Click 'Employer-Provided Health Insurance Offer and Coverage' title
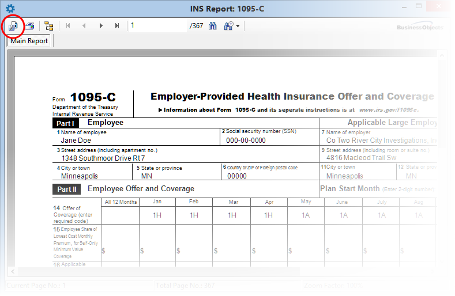 tap(292, 96)
